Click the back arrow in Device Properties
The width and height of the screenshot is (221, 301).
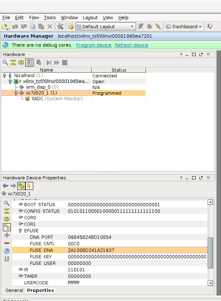5,186
